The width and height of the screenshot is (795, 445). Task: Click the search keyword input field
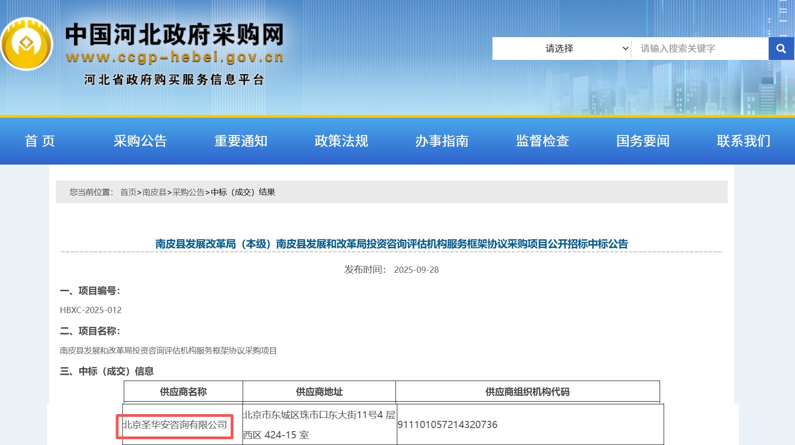[x=699, y=48]
